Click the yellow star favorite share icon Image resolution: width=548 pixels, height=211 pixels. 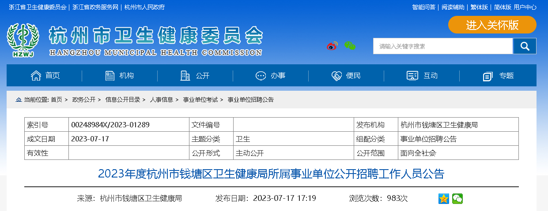[443, 199]
